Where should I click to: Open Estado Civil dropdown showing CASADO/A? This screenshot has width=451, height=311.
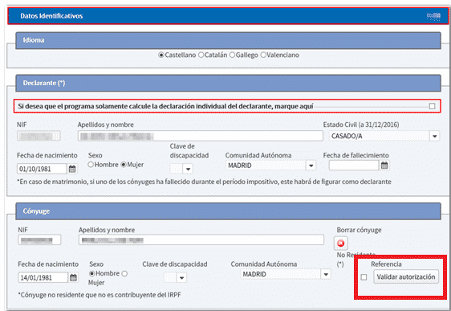tap(384, 136)
